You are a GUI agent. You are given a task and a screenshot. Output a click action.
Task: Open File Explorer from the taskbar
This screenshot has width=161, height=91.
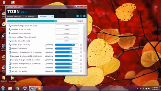(x=10, y=88)
